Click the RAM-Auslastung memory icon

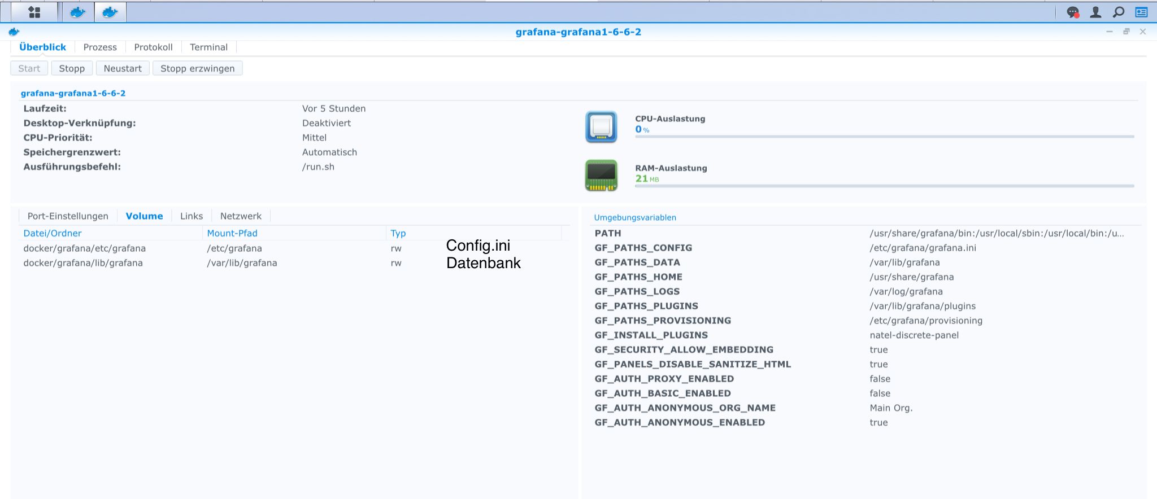tap(601, 176)
